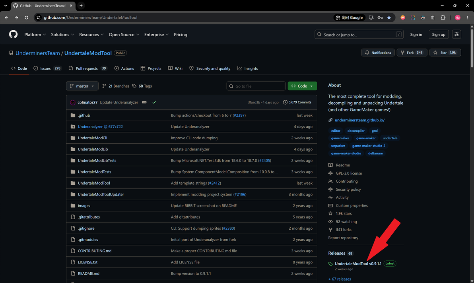Reload the page with the refresh icon
Viewport: 474px width, 283px height.
pos(26,18)
